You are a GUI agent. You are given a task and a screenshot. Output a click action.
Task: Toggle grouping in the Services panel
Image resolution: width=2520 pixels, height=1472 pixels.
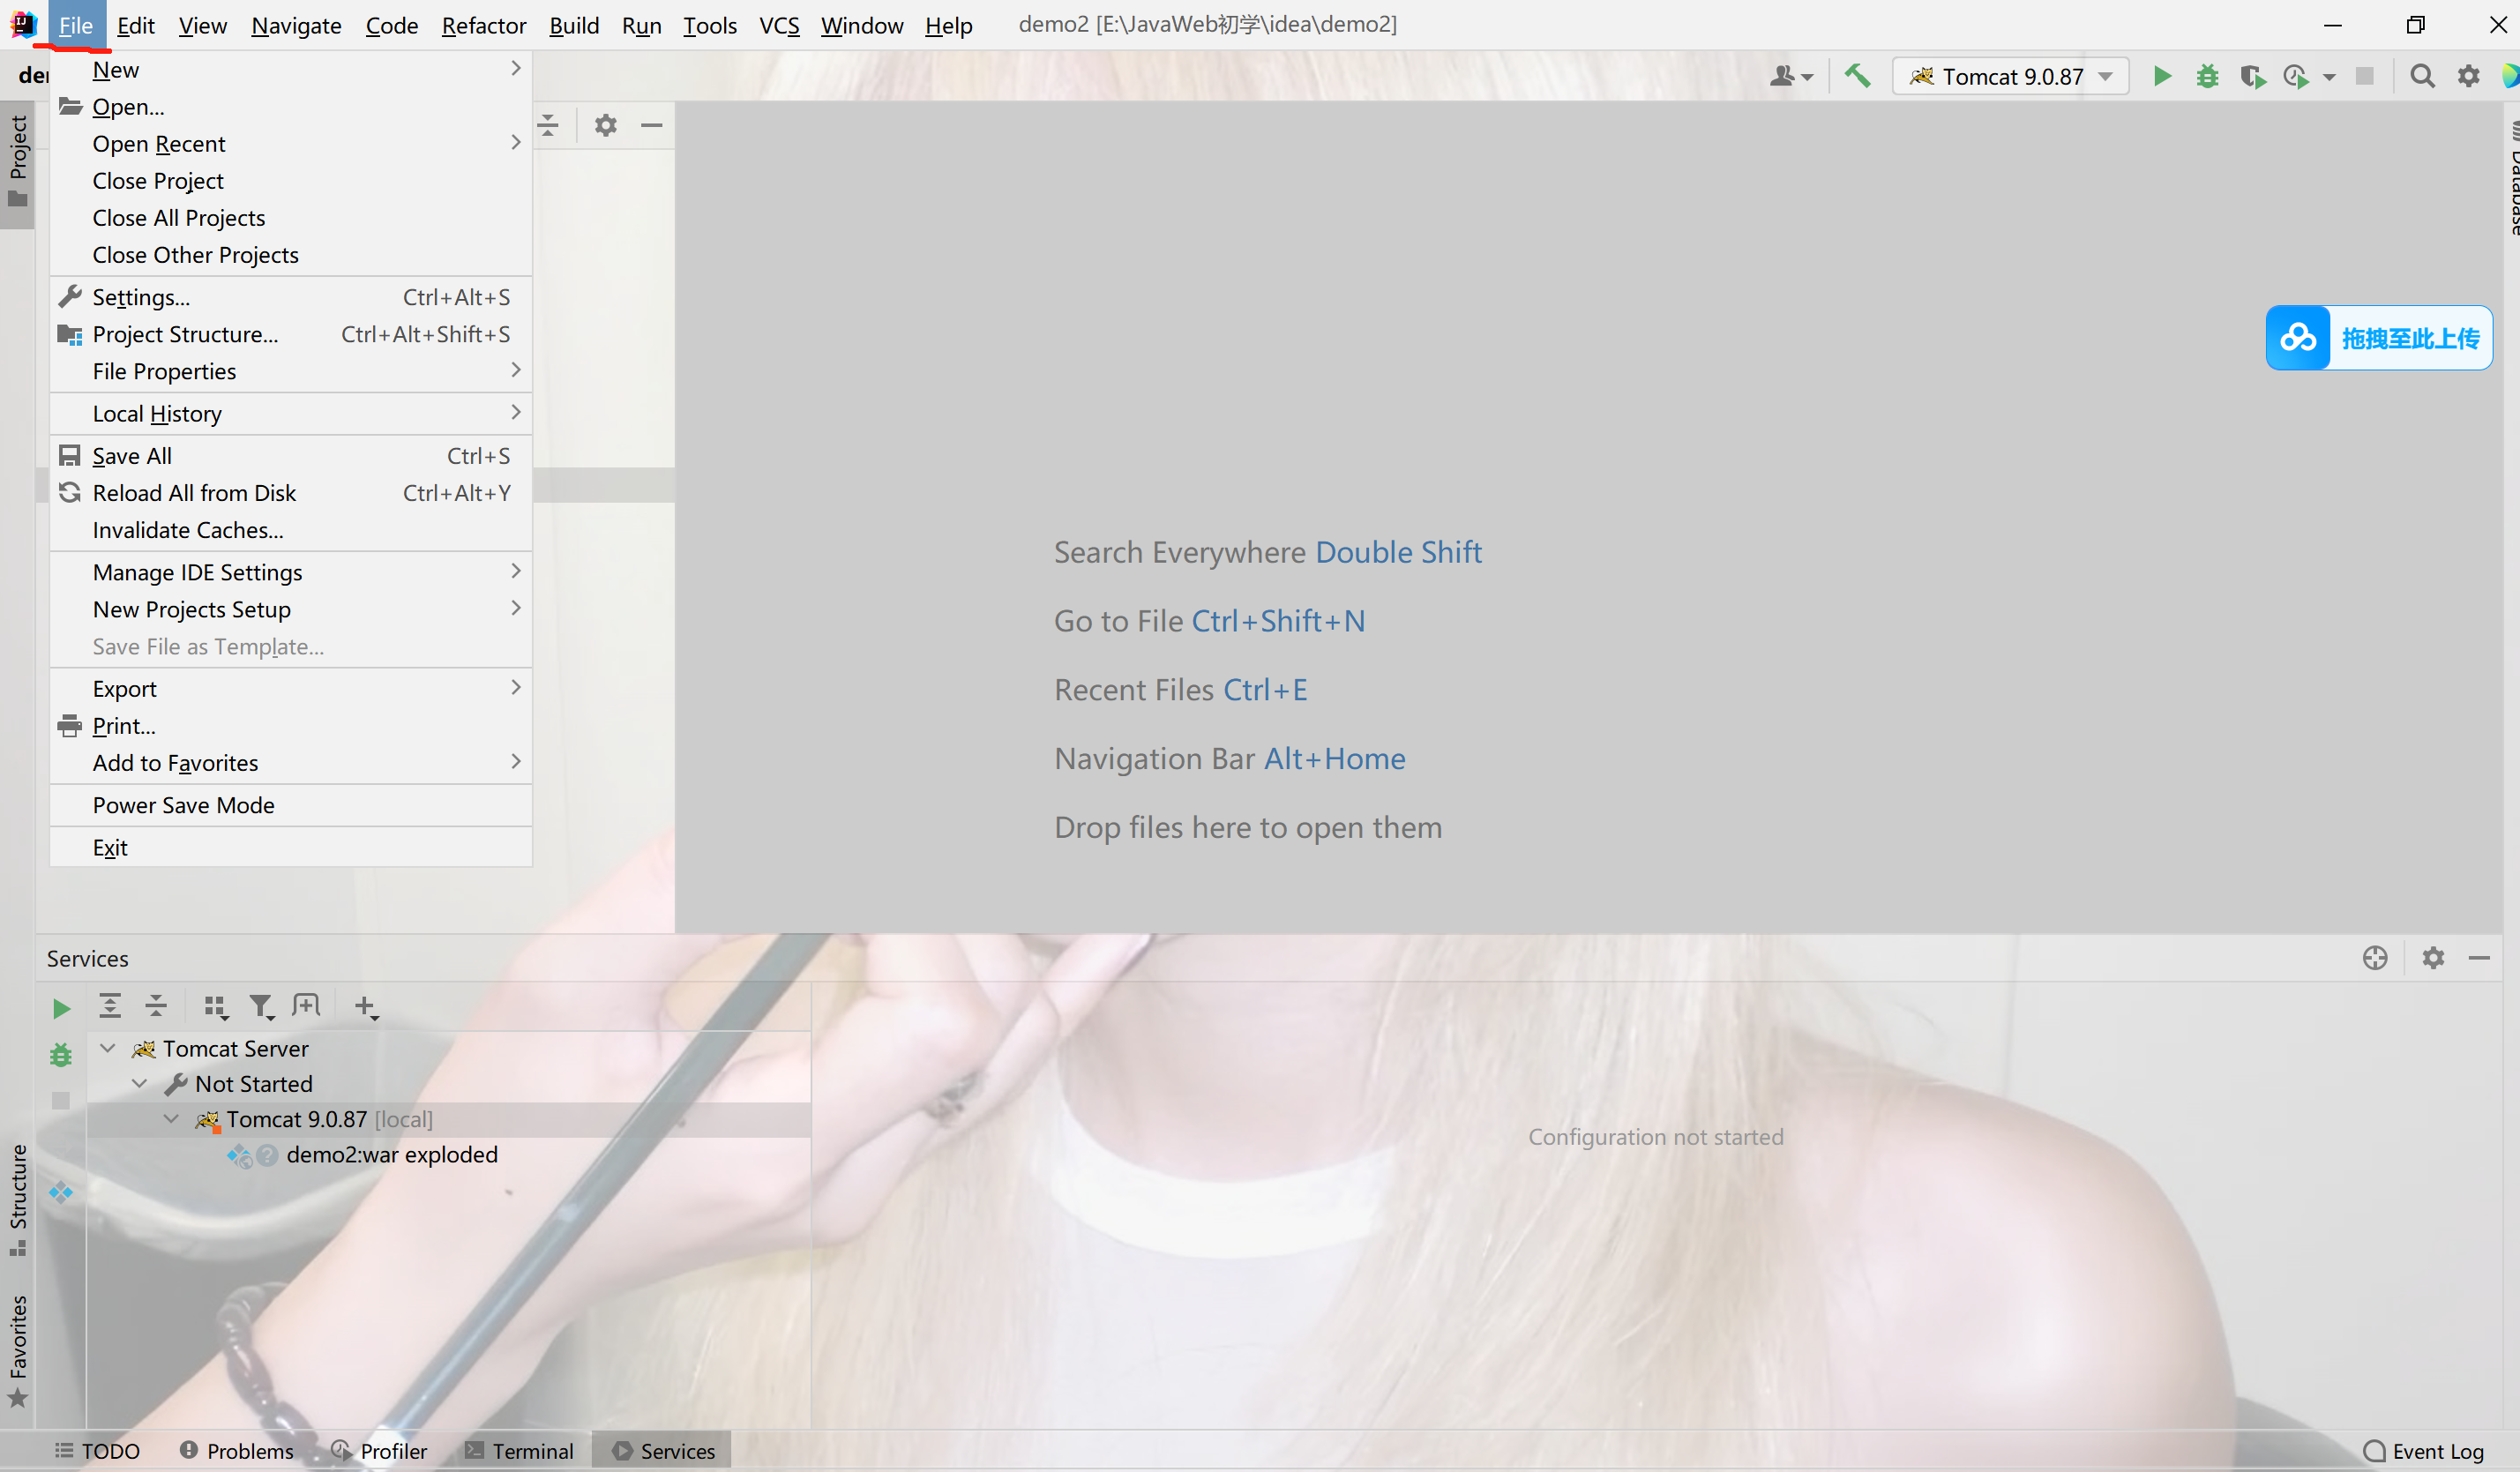pos(215,1006)
